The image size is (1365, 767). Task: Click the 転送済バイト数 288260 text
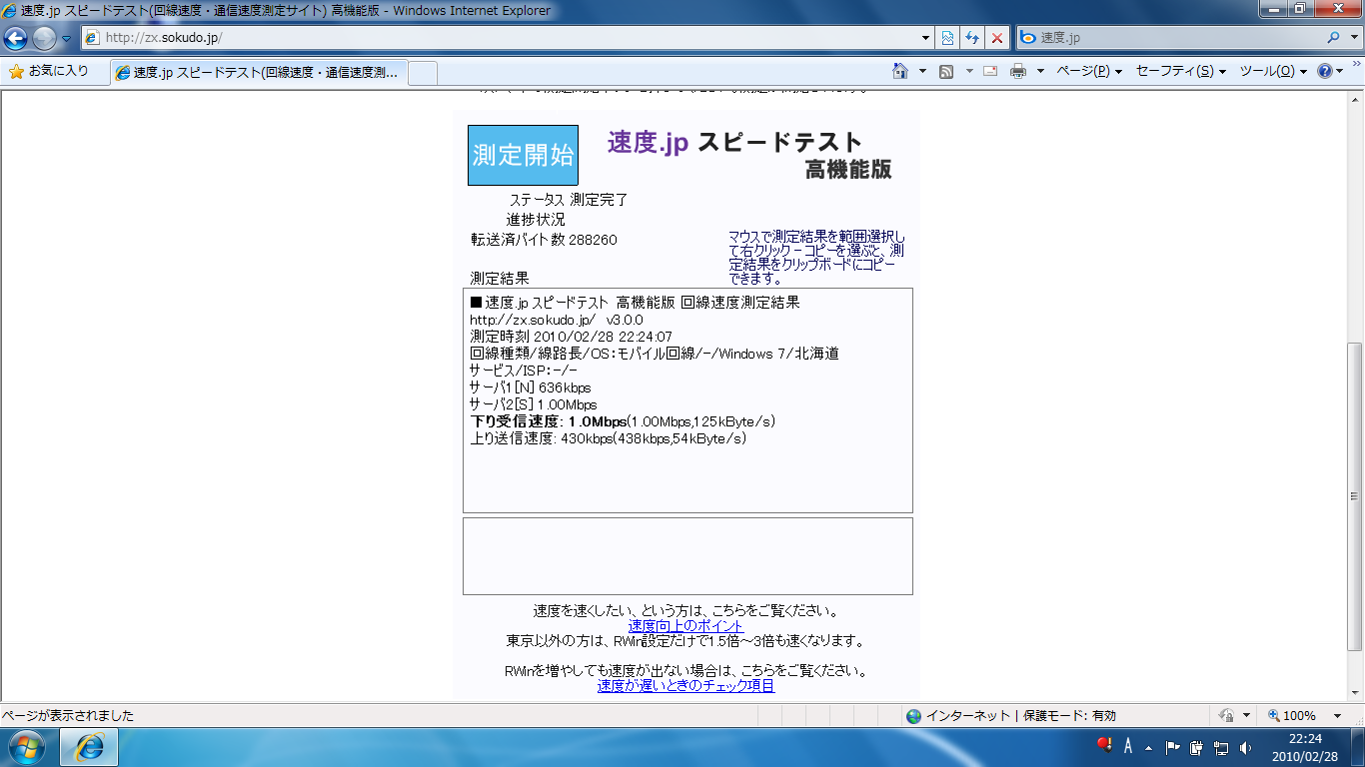pos(544,240)
